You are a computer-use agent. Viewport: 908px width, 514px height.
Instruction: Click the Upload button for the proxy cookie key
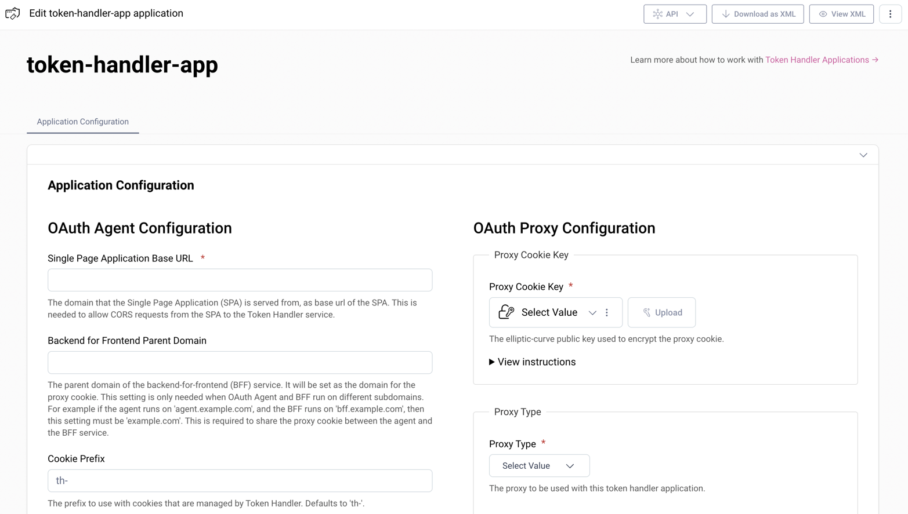[661, 312]
